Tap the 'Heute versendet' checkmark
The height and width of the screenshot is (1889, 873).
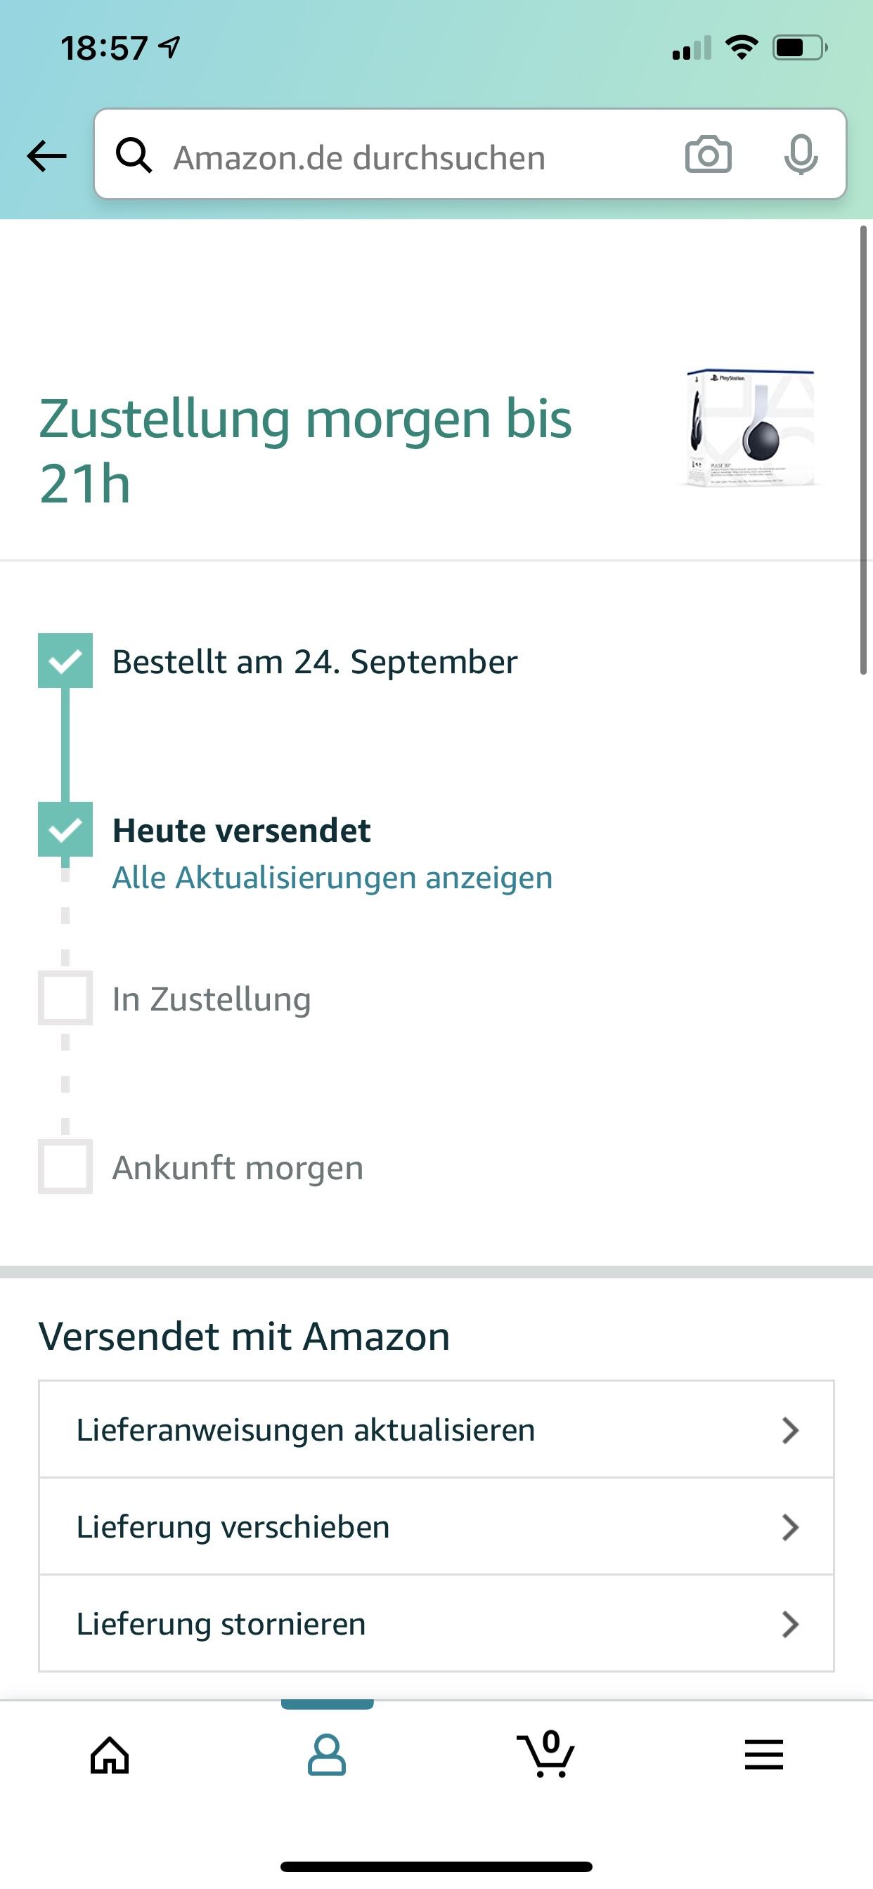point(65,829)
